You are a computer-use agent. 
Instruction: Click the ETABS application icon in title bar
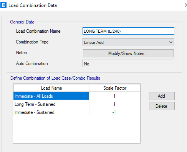3,5
